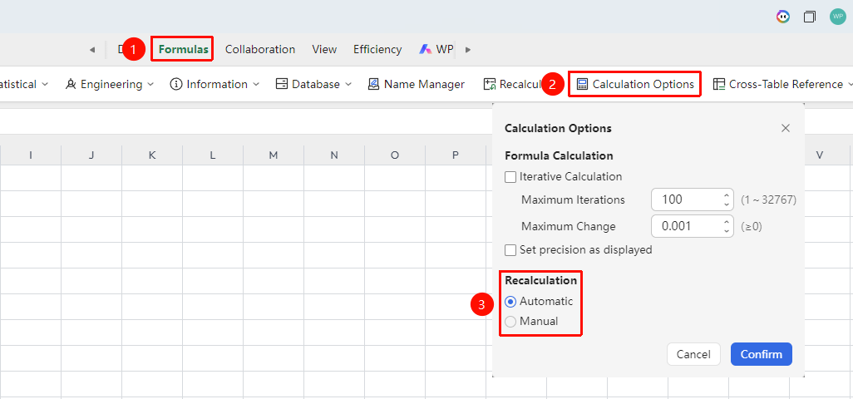853x399 pixels.
Task: Open the View tab
Action: 324,50
